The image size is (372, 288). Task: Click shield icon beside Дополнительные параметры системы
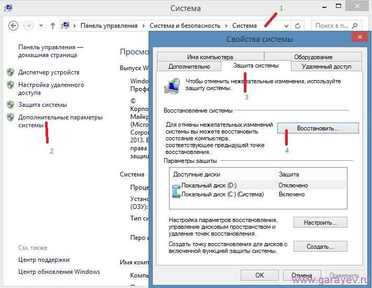10,117
